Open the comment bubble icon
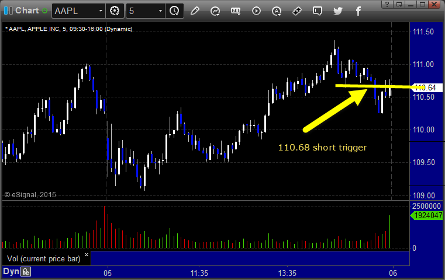The width and height of the screenshot is (445, 280). [x=318, y=11]
